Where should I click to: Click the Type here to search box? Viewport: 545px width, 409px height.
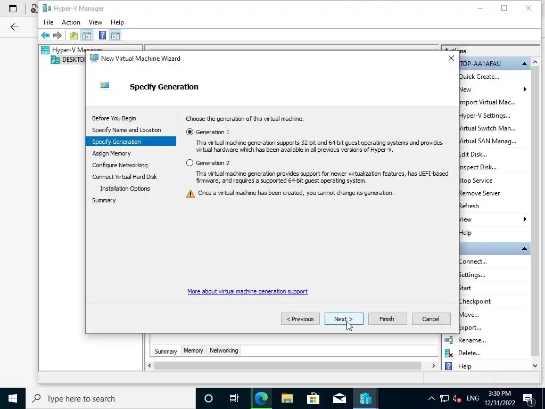click(x=111, y=398)
